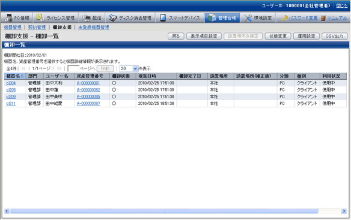
Task: Select the 管理台帳 ledger icon
Action: tap(212, 18)
